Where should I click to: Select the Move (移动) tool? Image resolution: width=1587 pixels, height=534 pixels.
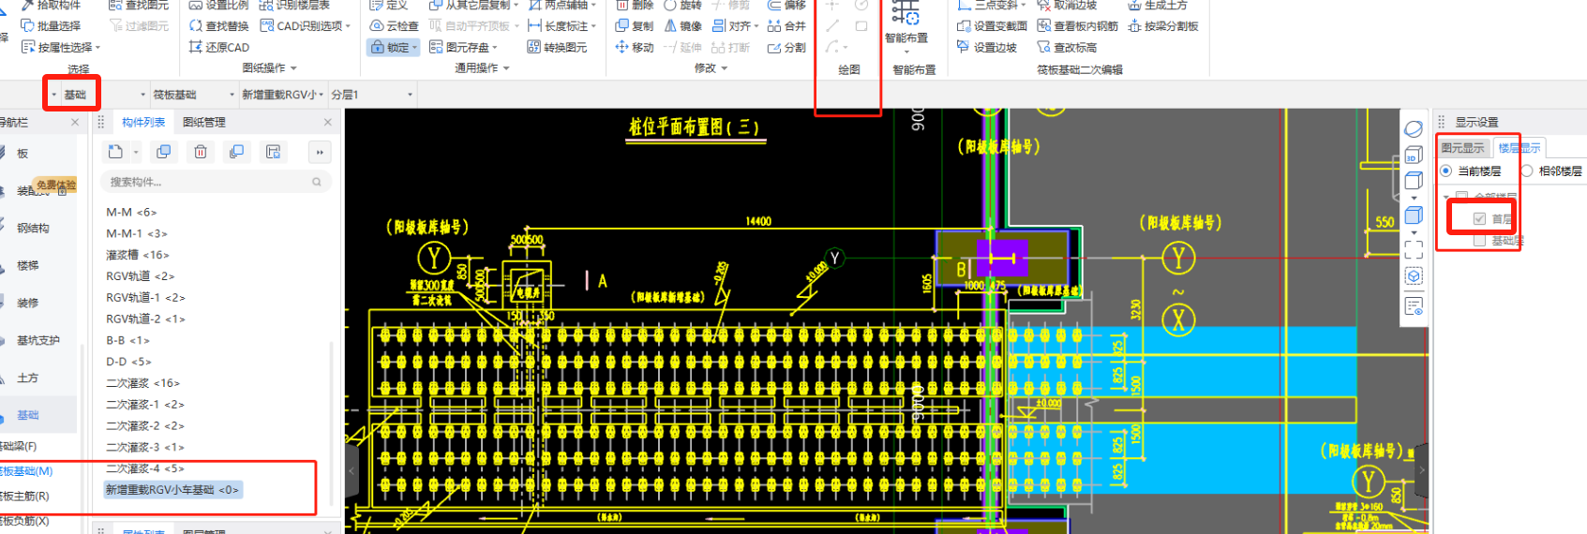pos(635,47)
